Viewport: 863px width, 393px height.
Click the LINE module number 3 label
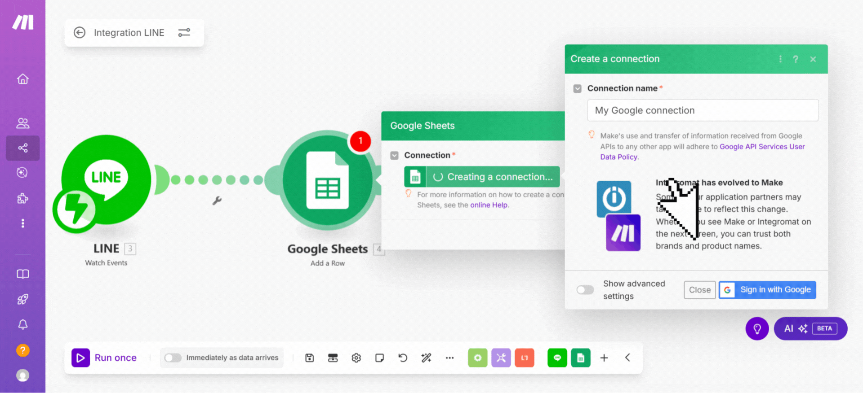(130, 249)
